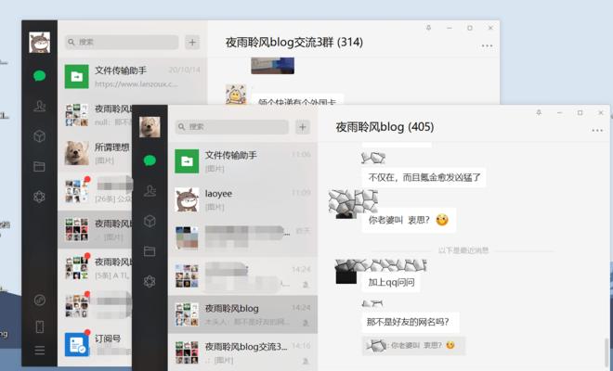Screen dimensions: 613x371
Task: Click 文件传输助手 green icon in front window
Action: click(x=187, y=161)
